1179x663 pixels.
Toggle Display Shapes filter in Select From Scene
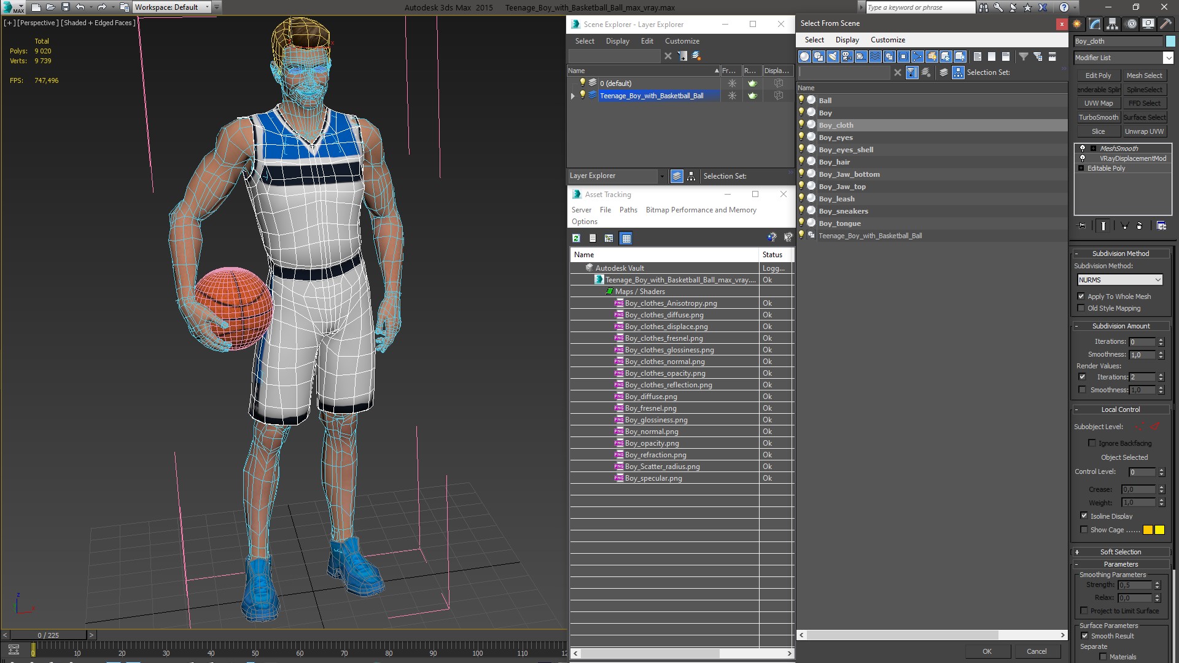(x=819, y=56)
